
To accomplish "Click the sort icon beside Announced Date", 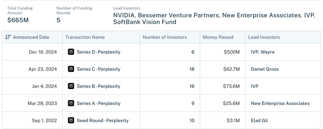I will coord(8,37).
